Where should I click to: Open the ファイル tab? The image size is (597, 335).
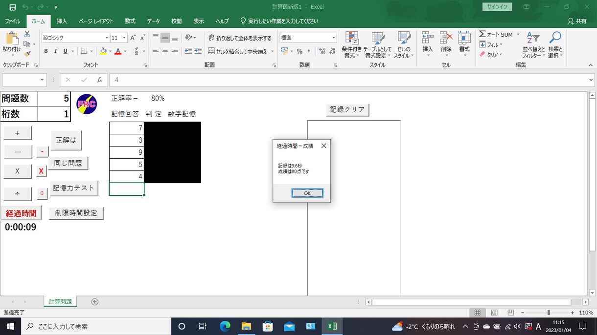pyautogui.click(x=13, y=21)
